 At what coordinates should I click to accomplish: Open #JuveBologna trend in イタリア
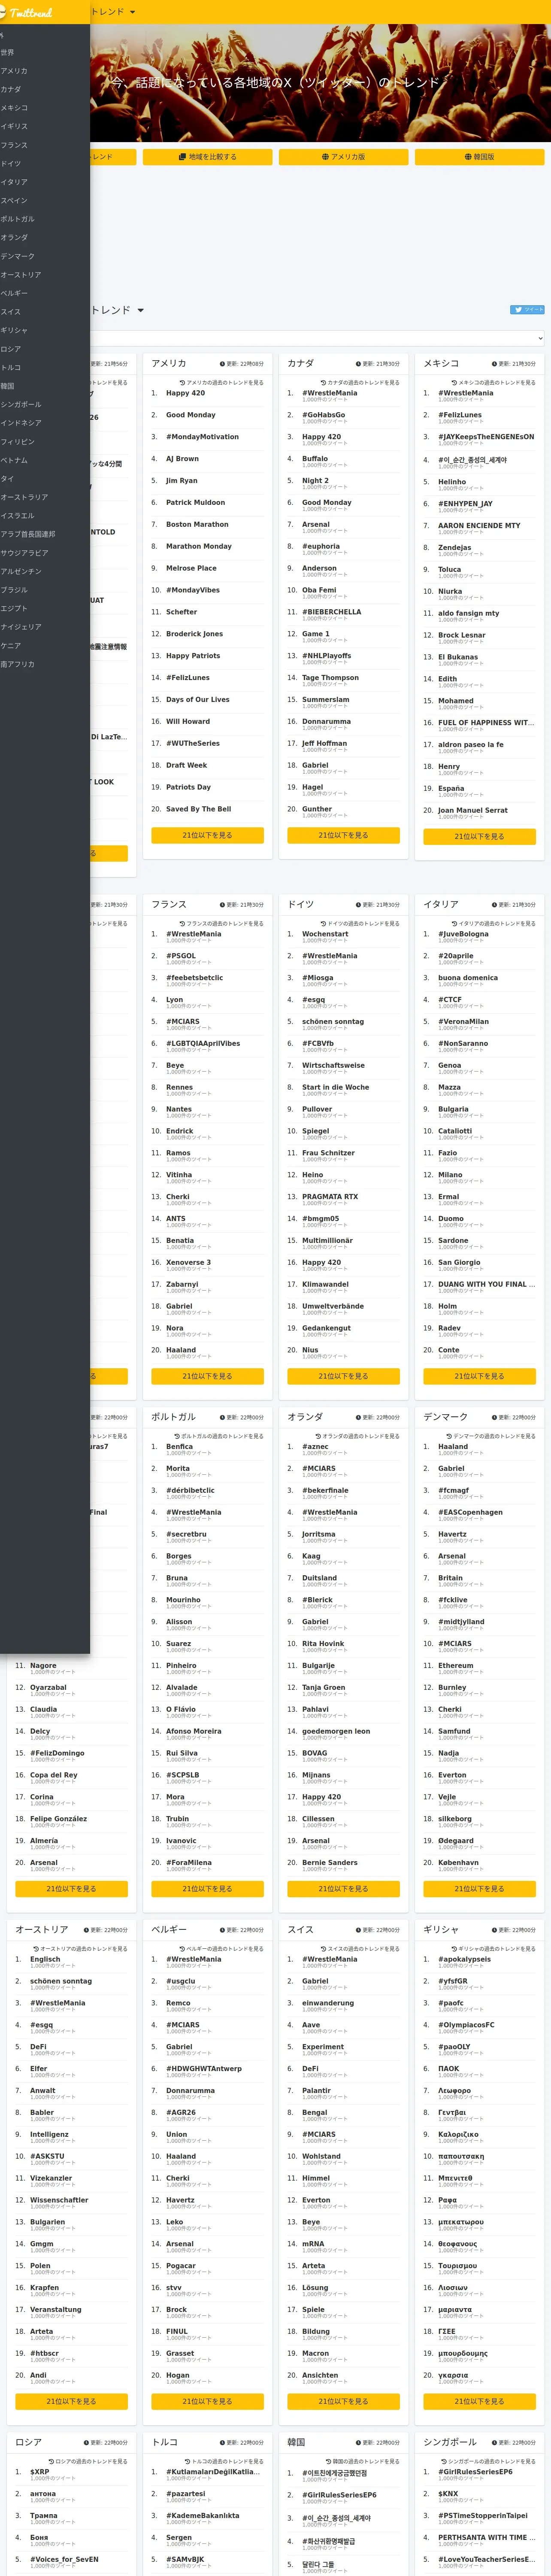[x=463, y=934]
